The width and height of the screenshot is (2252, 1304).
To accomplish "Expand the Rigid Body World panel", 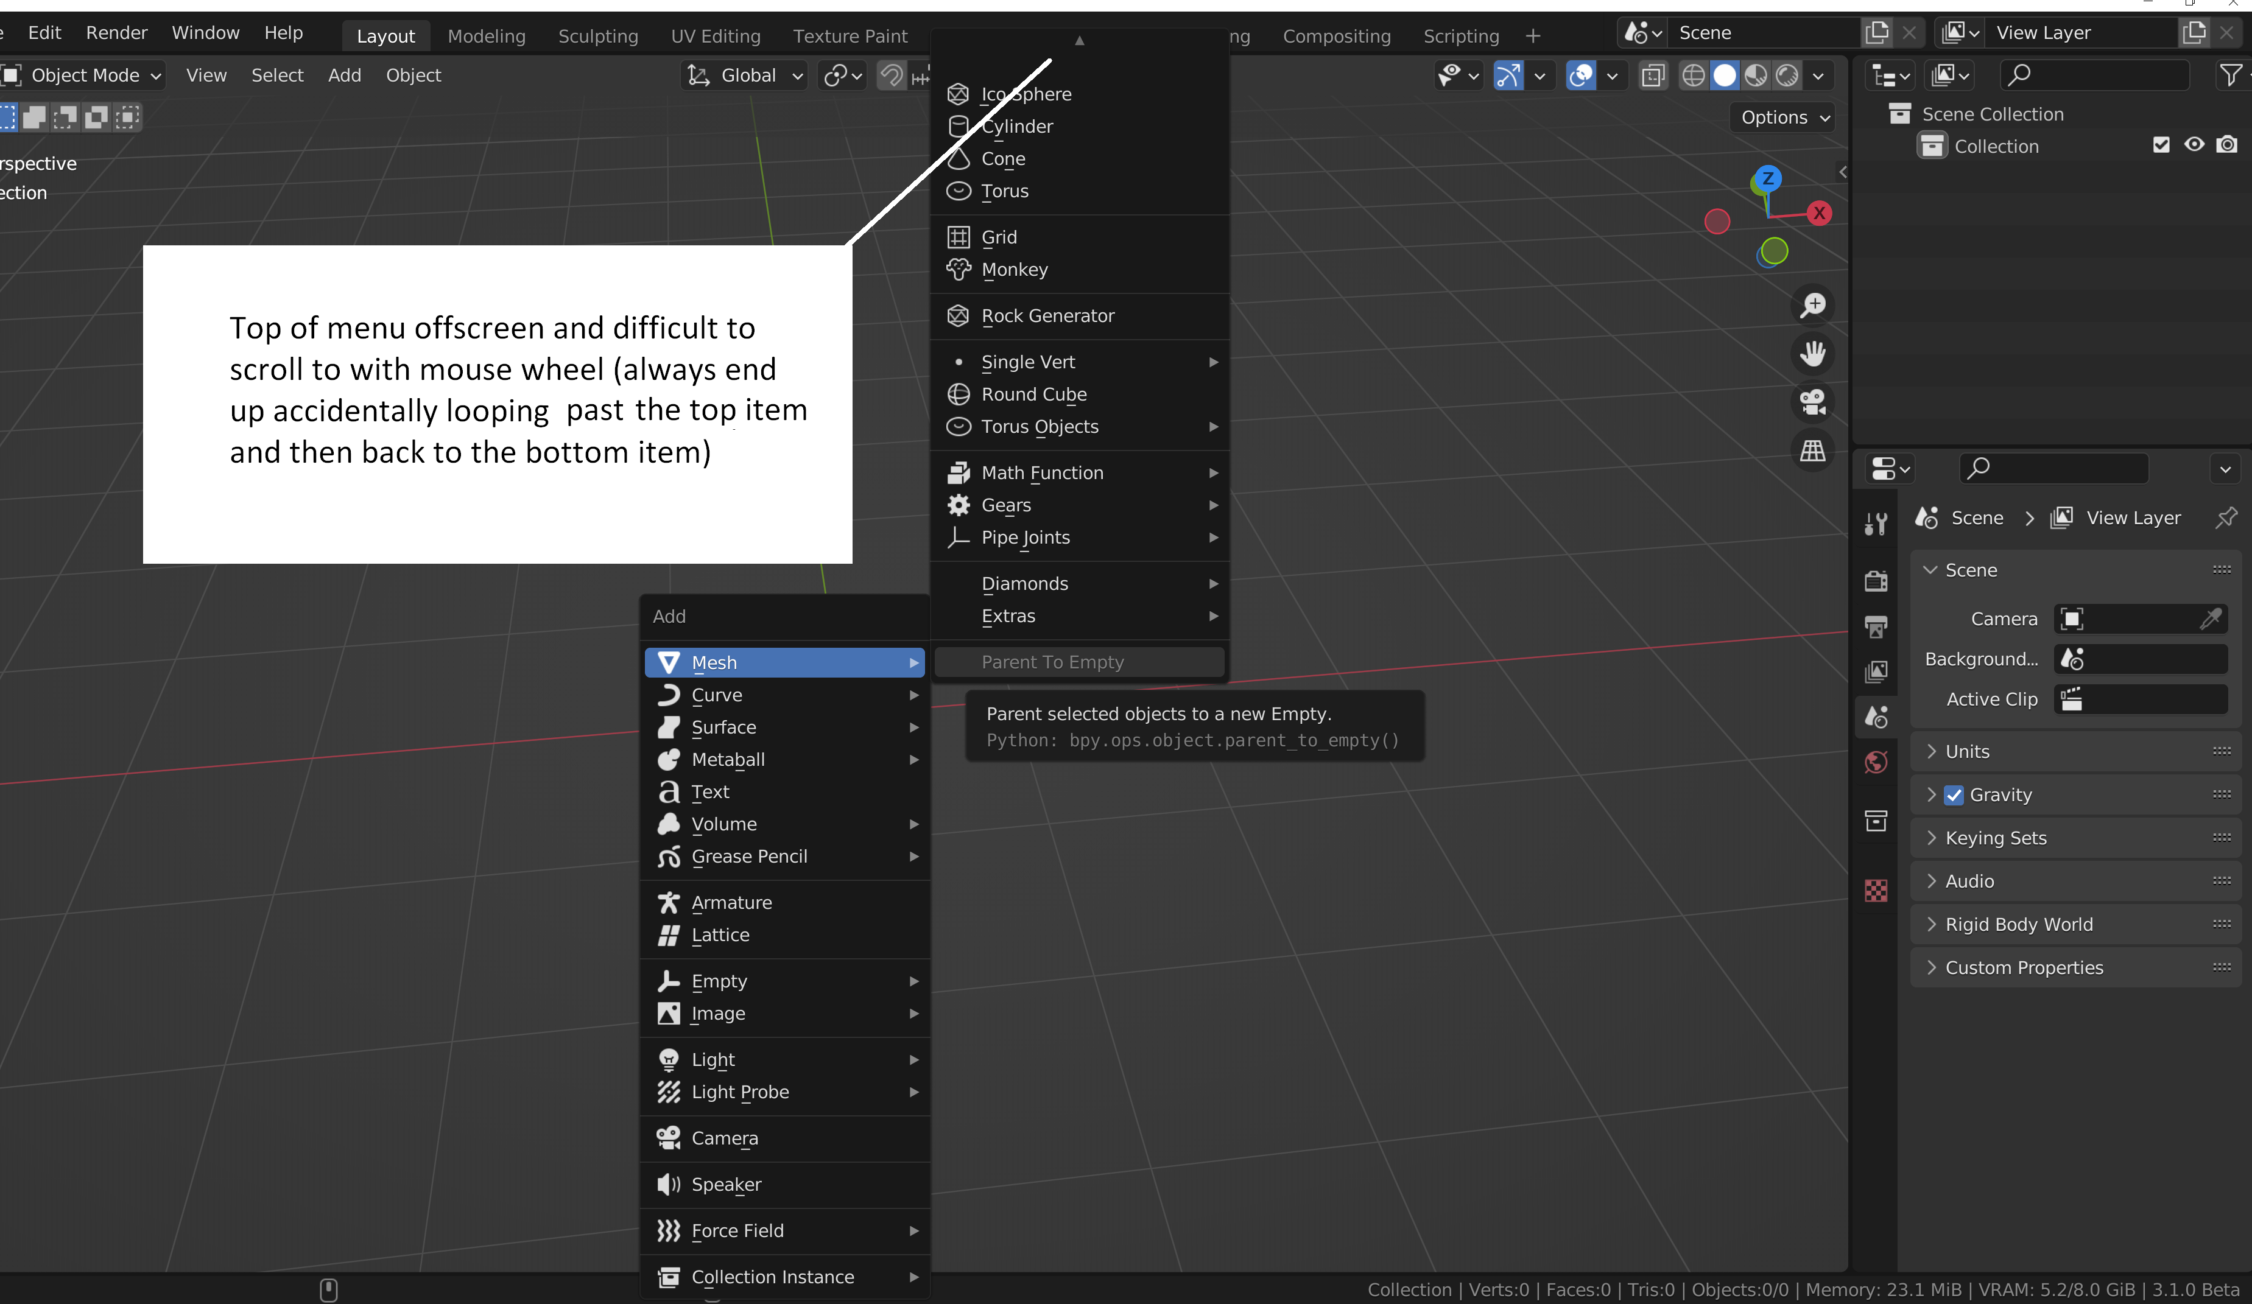I will click(2076, 924).
